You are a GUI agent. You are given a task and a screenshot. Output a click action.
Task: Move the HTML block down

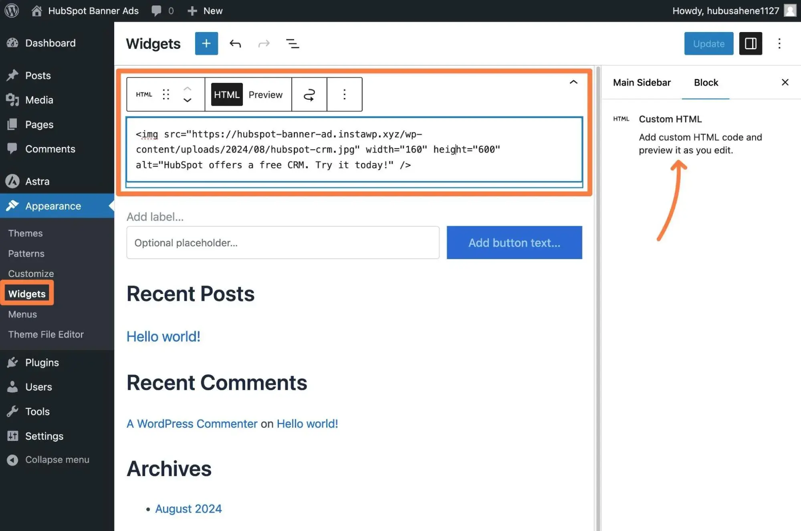(x=187, y=100)
